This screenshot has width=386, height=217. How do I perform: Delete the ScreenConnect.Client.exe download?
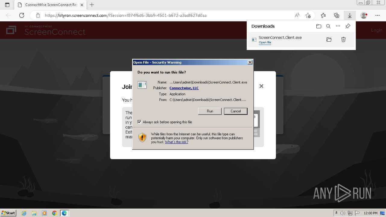pos(343,39)
